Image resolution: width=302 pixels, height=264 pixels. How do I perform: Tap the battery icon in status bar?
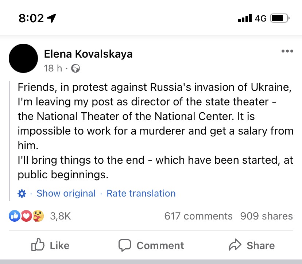tap(280, 18)
